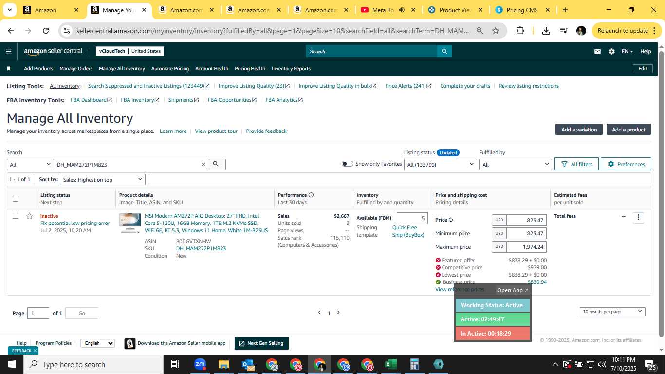The image size is (665, 374).
Task: Open the Seller Central hamburger menu
Action: (x=8, y=51)
